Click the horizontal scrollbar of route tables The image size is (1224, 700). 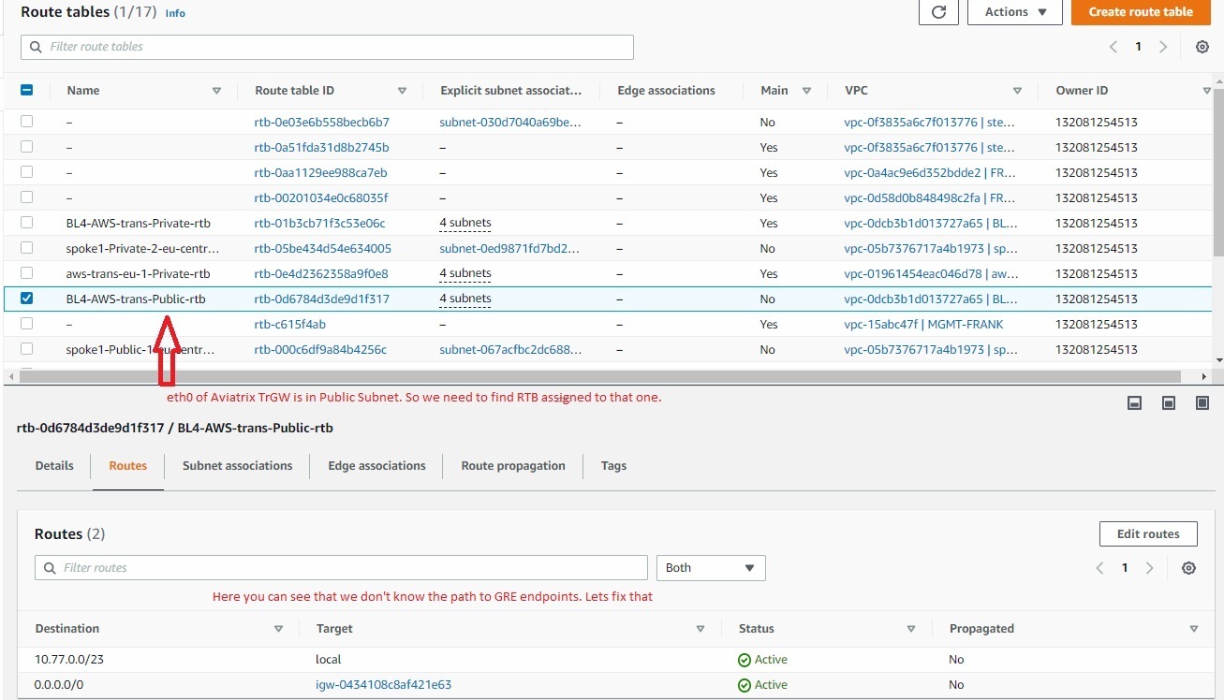pos(599,376)
